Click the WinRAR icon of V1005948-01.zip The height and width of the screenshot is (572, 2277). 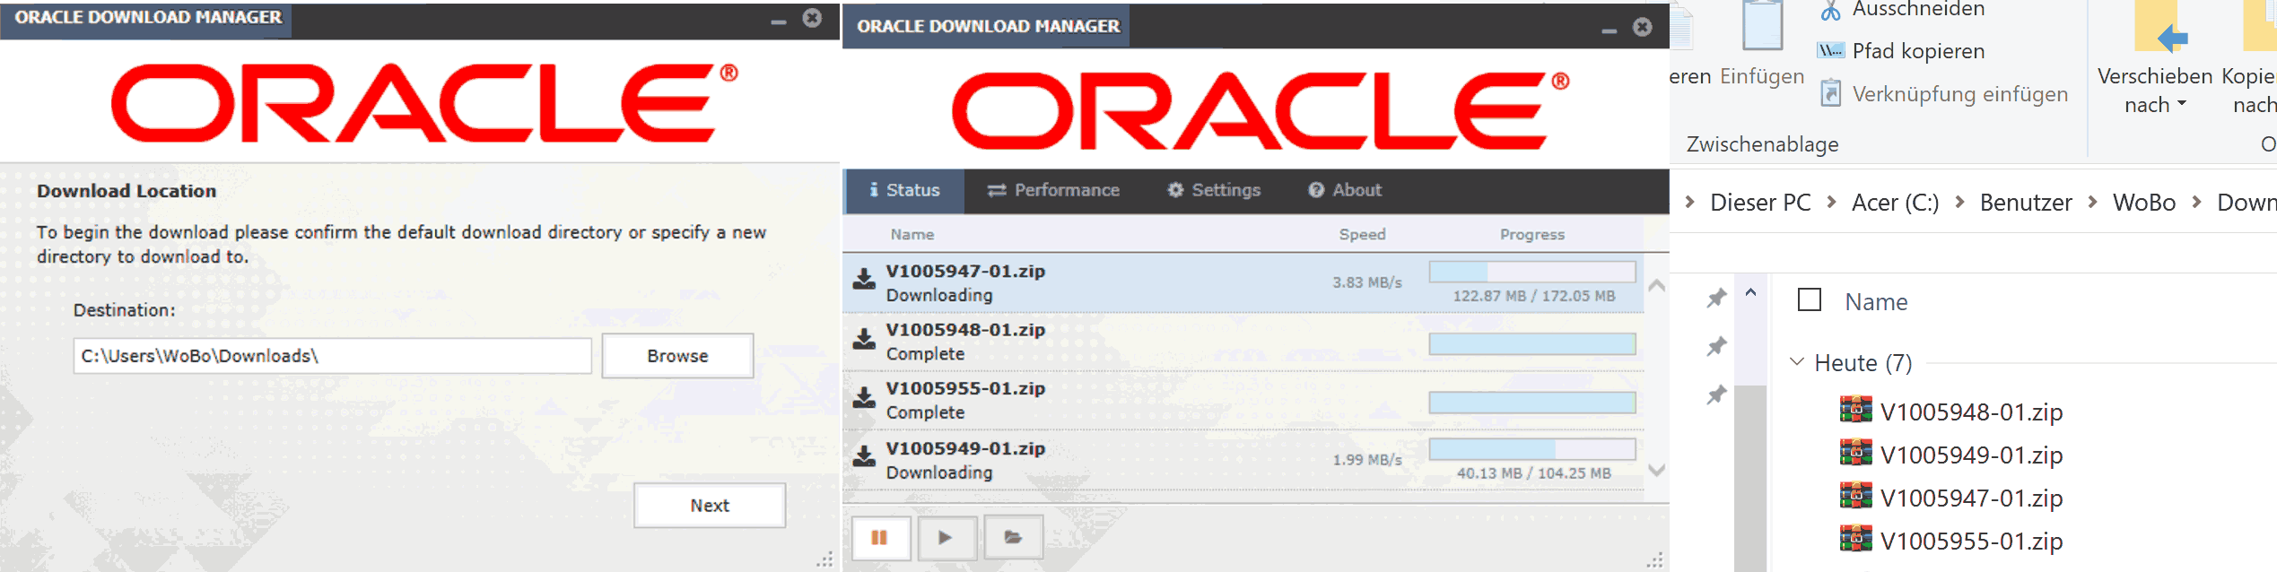pyautogui.click(x=1855, y=411)
